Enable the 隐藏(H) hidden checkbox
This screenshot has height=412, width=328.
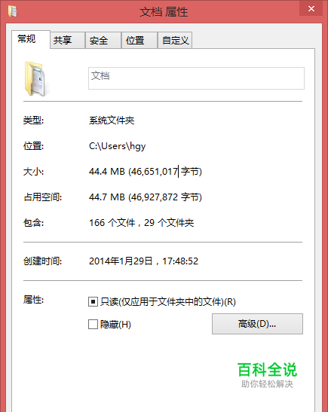(93, 324)
